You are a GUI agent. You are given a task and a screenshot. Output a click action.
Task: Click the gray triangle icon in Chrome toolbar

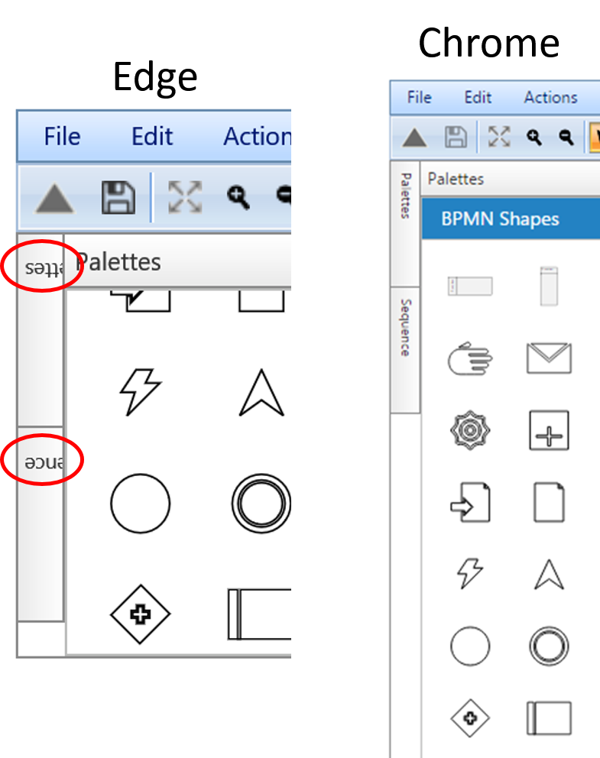(414, 138)
